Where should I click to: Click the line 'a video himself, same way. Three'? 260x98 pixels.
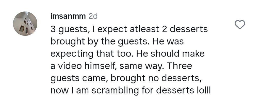[x=121, y=66]
